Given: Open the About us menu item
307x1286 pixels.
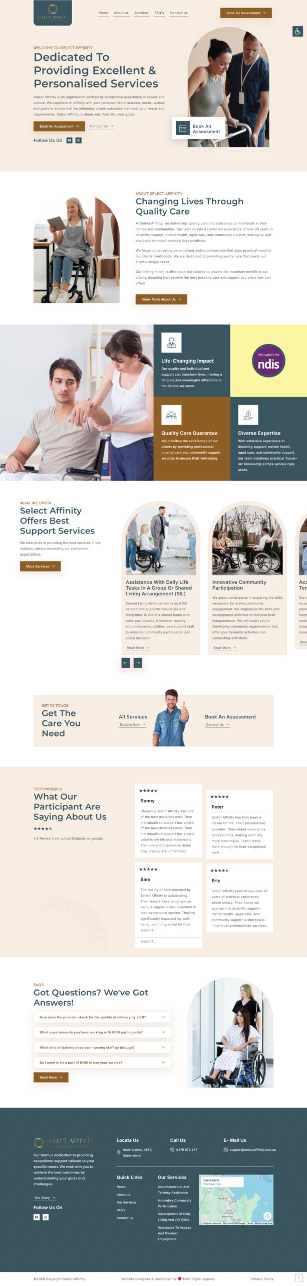Looking at the screenshot, I should tap(121, 13).
